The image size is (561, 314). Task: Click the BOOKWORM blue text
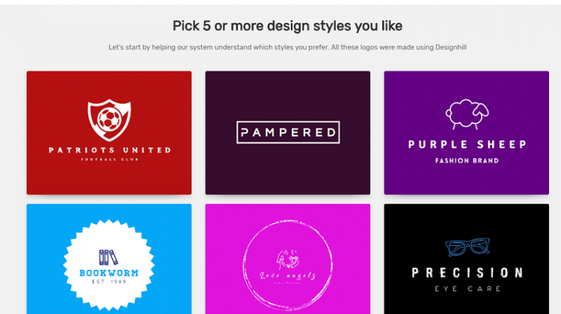(108, 273)
